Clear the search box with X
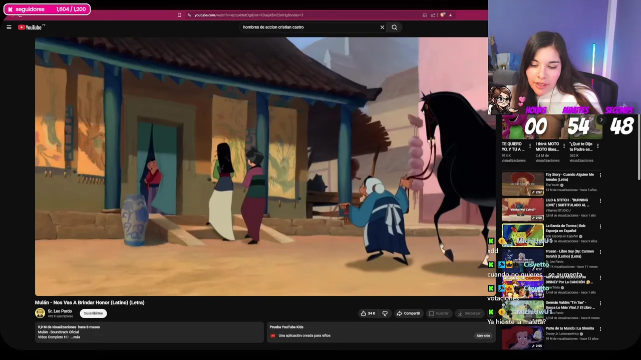Screen dimensions: 641x360 tap(382, 27)
